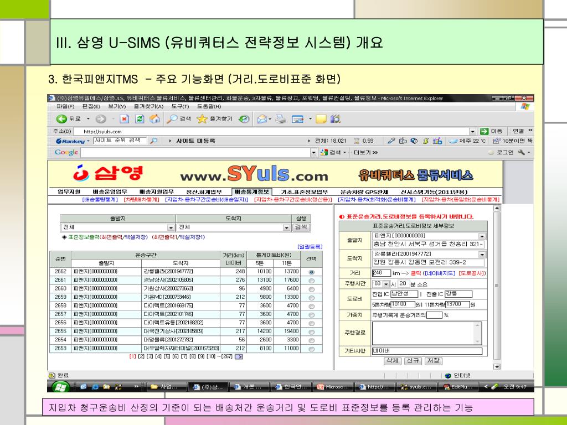The image size is (567, 425).
Task: Click the right panel's vertical scrollbar
Action: click(497, 287)
